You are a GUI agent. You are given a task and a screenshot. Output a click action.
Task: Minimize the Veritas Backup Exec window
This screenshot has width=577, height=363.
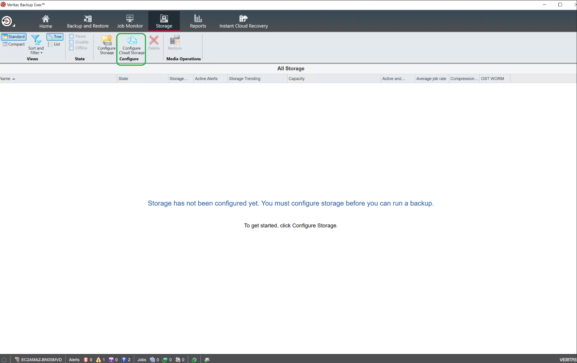tap(544, 5)
